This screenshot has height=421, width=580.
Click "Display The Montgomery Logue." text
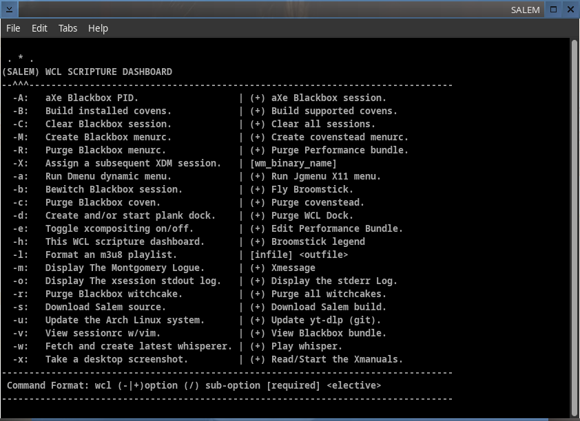point(125,268)
